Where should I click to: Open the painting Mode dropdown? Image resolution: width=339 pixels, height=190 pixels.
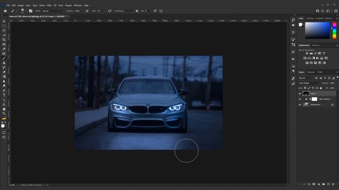[53, 11]
